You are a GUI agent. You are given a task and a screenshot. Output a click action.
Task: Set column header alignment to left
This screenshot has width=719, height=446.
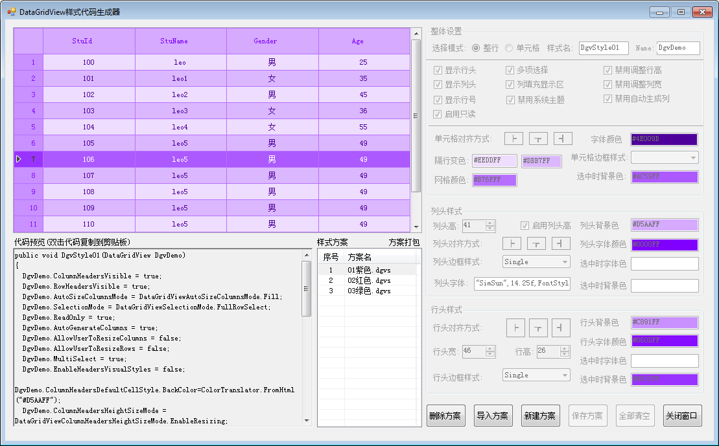tap(512, 243)
